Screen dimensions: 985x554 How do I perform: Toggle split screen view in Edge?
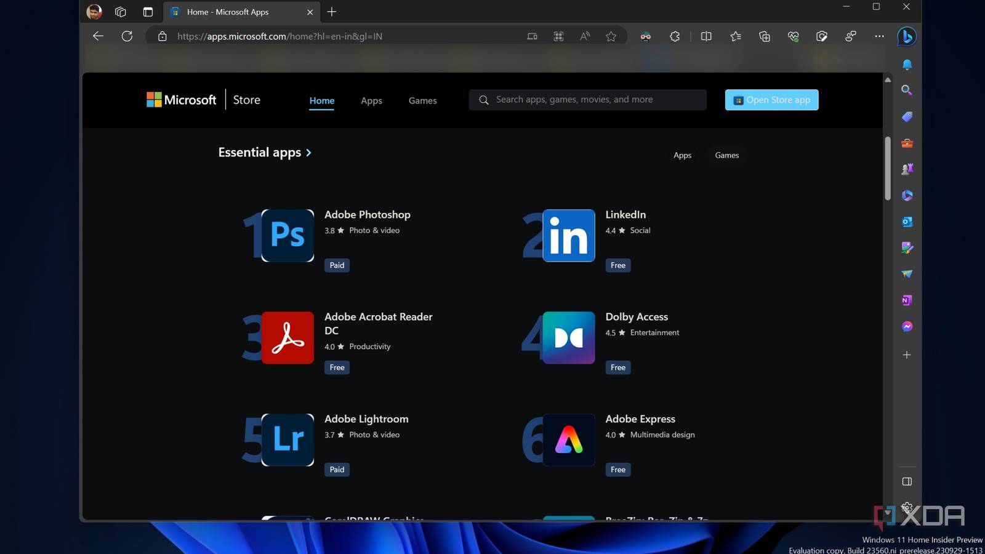706,37
